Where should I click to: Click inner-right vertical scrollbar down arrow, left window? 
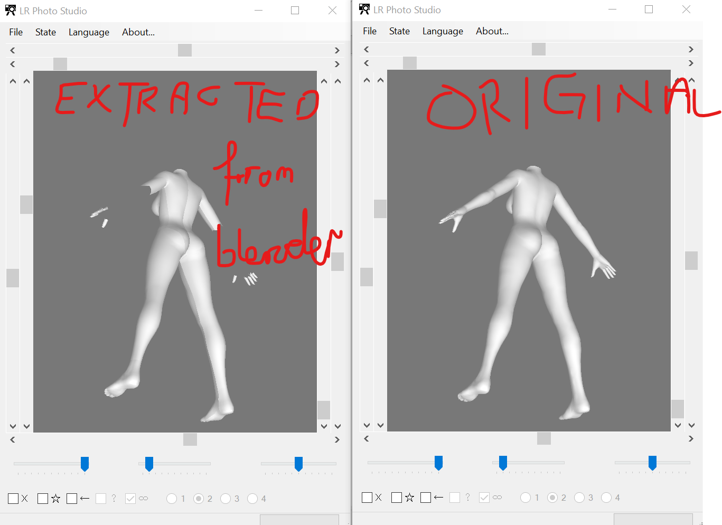324,426
